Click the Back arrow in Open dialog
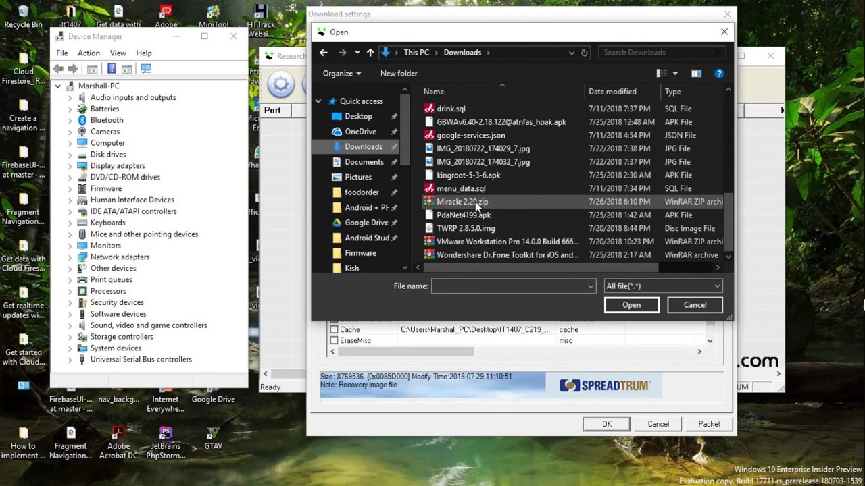The width and height of the screenshot is (865, 486). [x=324, y=53]
